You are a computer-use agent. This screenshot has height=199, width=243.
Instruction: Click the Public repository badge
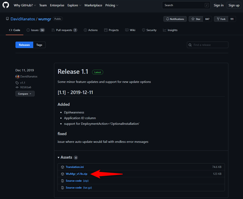(x=58, y=19)
